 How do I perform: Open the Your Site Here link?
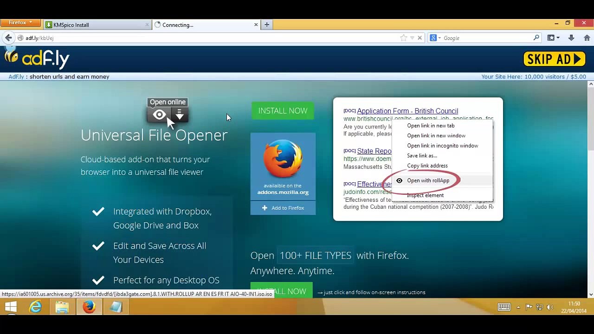(534, 77)
